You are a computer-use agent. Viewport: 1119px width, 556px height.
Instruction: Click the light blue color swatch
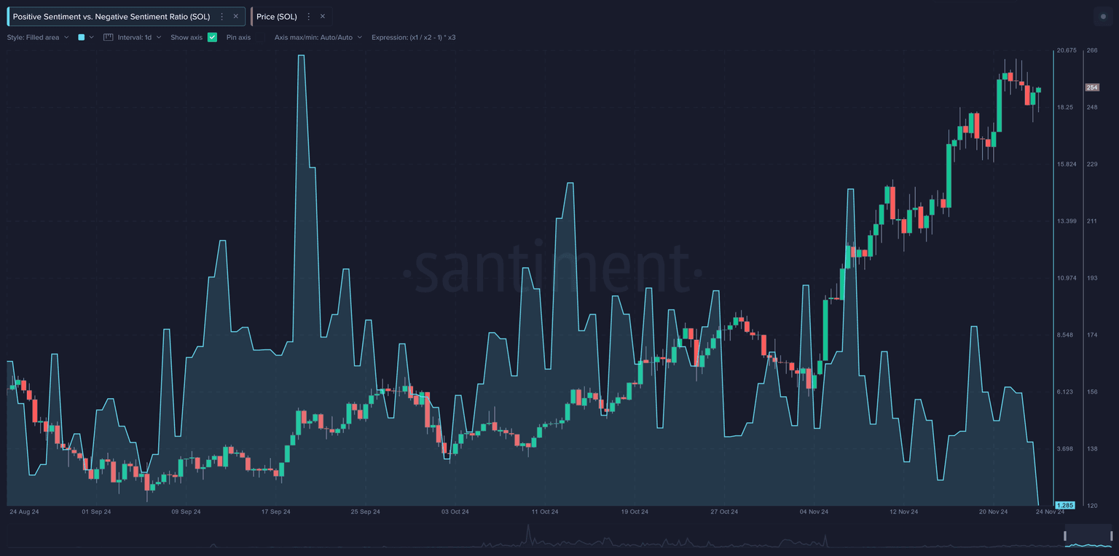click(82, 37)
